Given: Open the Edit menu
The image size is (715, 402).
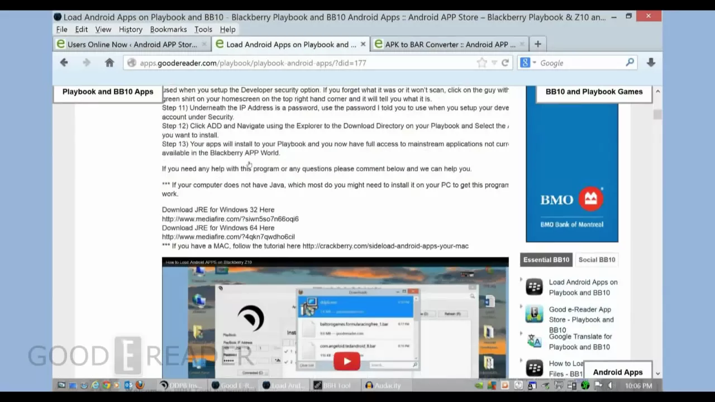Looking at the screenshot, I should click(82, 29).
